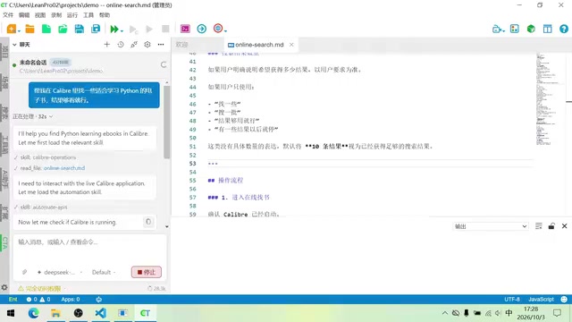Collapse the chat panel header chevron

14,45
